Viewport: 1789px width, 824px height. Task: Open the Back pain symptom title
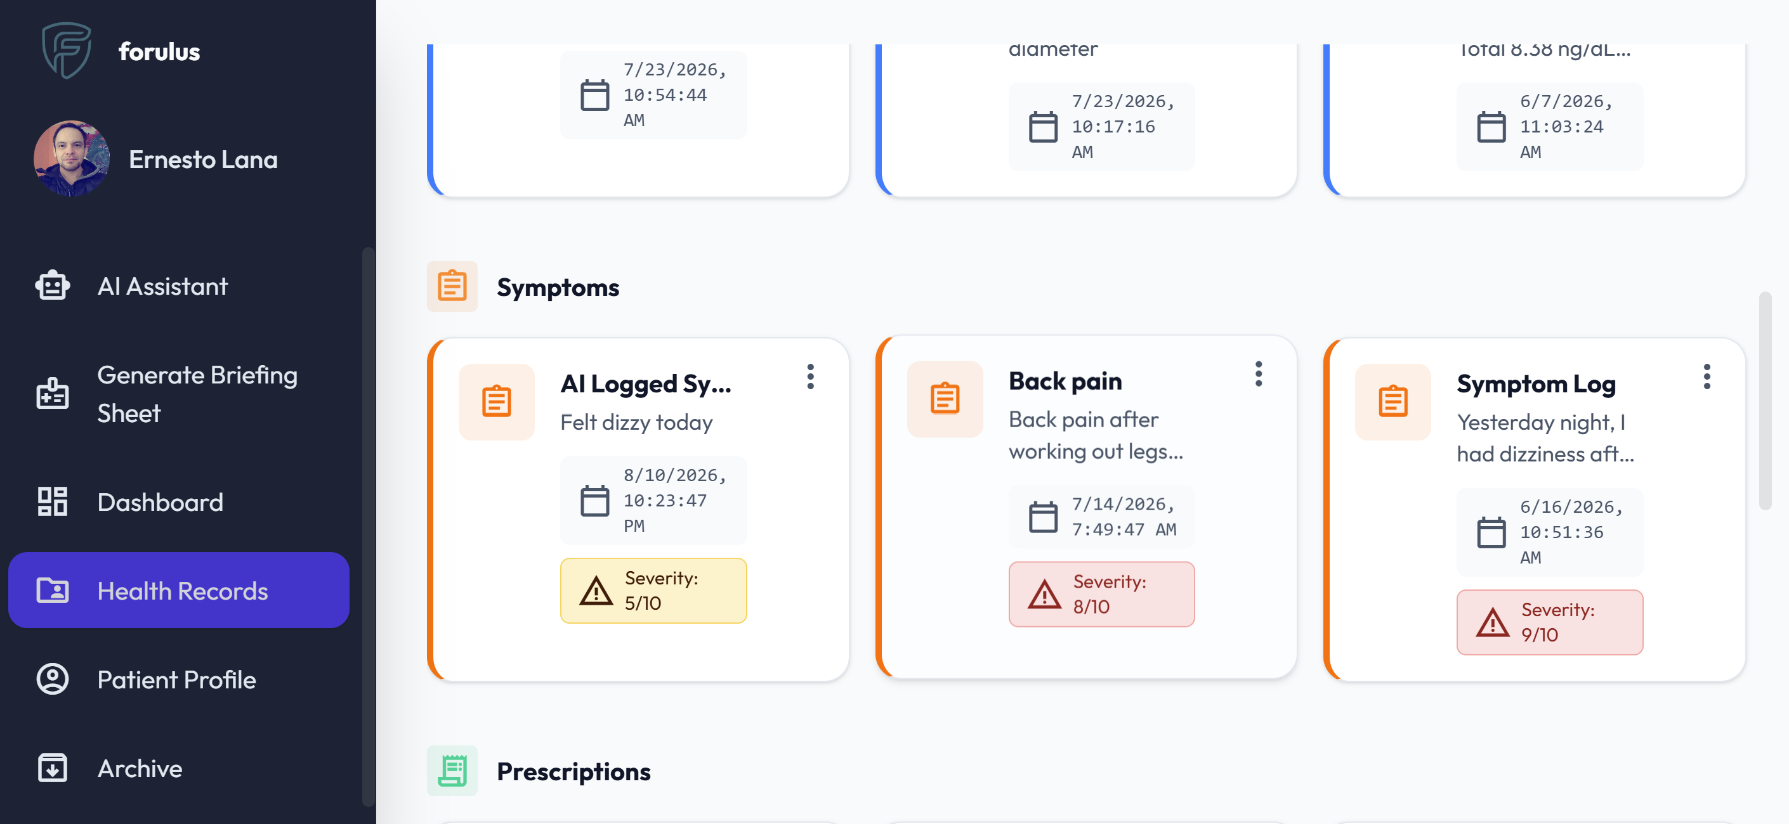pyautogui.click(x=1065, y=381)
